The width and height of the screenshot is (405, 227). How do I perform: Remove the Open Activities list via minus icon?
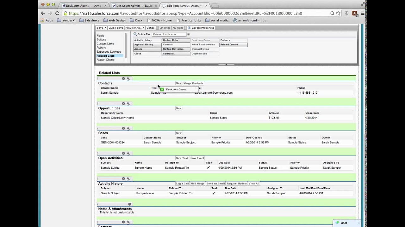123,153
